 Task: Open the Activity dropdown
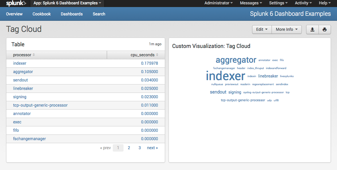[303, 3]
